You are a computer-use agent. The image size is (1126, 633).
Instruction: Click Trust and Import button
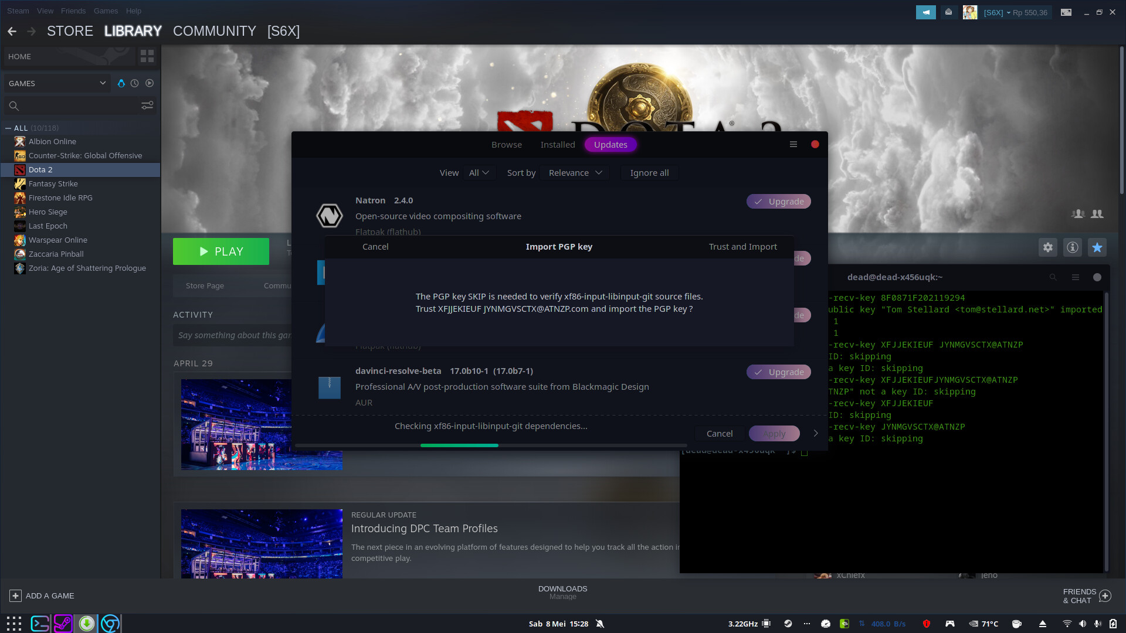click(742, 247)
